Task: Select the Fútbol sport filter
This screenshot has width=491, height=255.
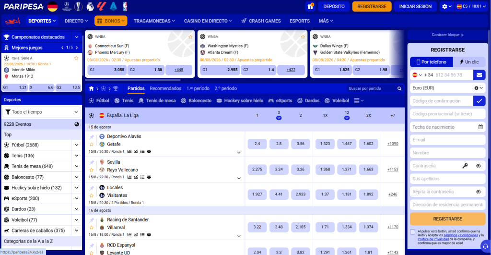Action: 99,101
